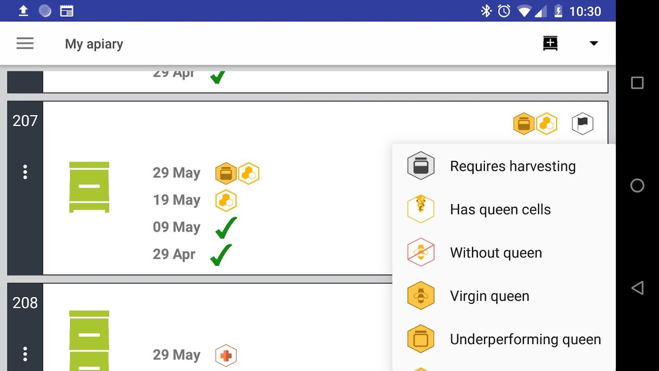Screen dimensions: 659x371
Task: Open the hamburger navigation menu
Action: (25, 44)
